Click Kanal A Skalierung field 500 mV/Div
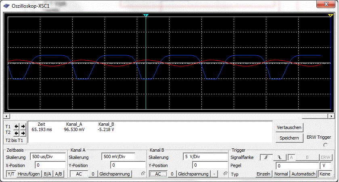 (118, 157)
